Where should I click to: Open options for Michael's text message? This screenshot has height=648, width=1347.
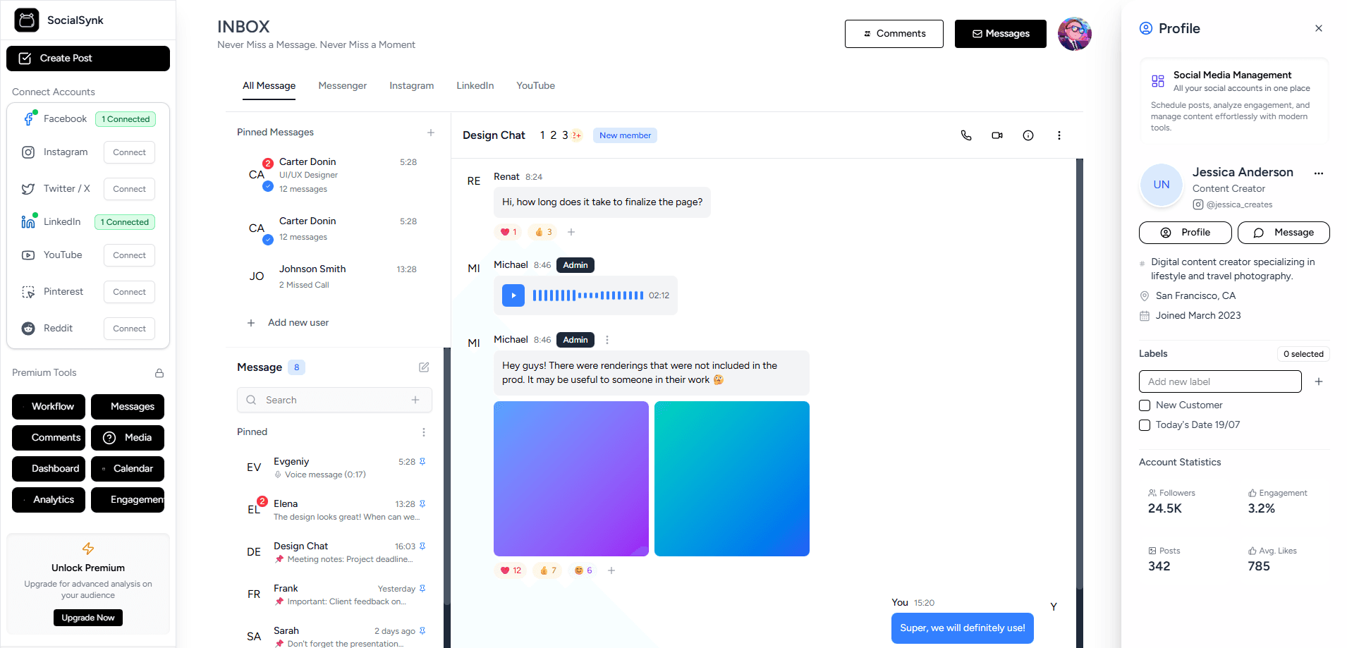point(607,339)
